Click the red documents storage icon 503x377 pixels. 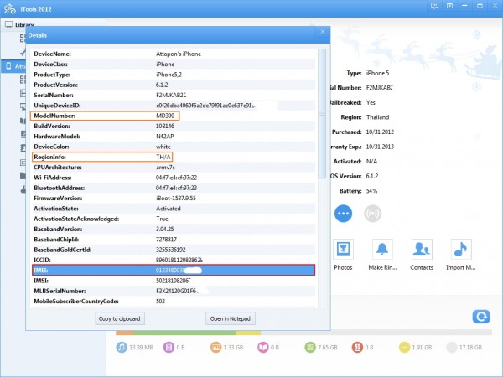(x=357, y=347)
